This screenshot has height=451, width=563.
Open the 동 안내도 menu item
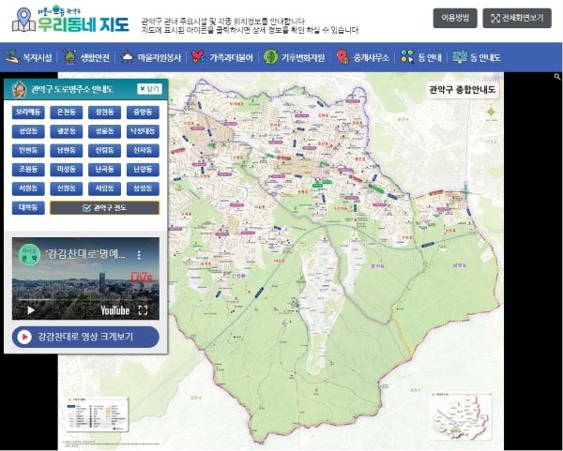[476, 57]
